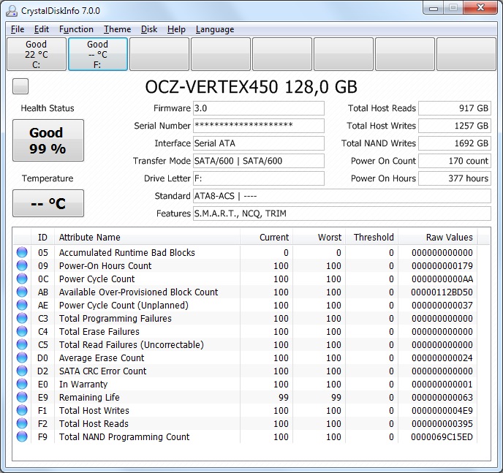Viewport: 503px width, 473px height.
Task: Select raw value 000000000179
Action: [442, 266]
